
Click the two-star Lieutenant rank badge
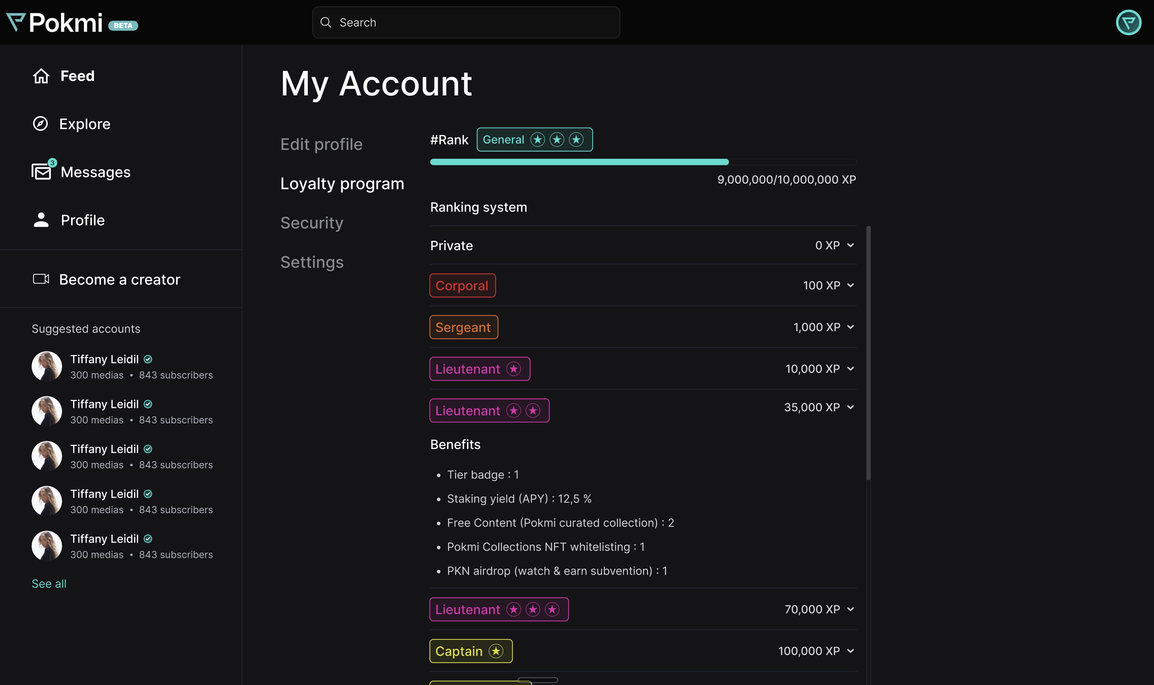coord(489,410)
